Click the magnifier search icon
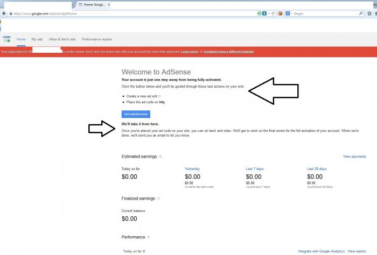This screenshot has width=377, height=255. [x=361, y=13]
